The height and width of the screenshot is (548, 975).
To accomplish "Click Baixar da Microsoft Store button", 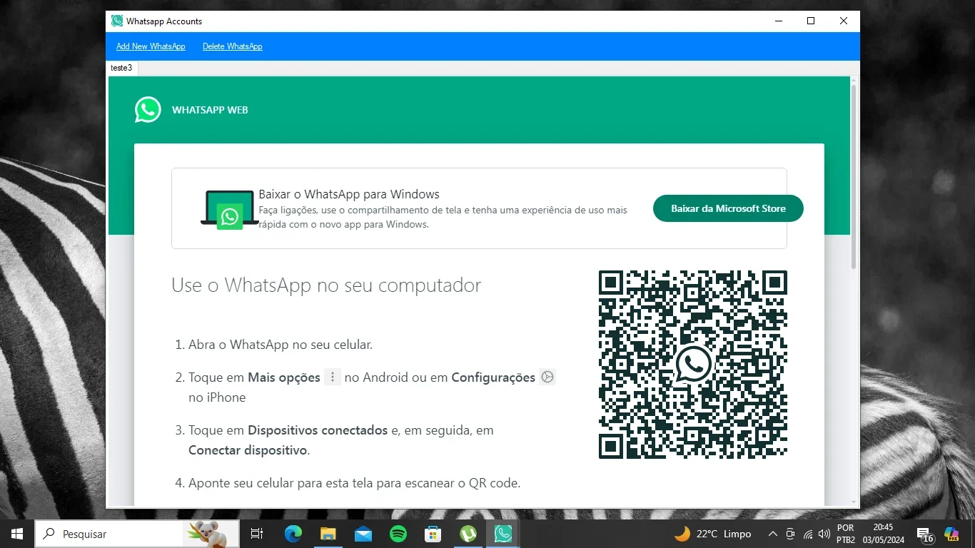I will [728, 208].
